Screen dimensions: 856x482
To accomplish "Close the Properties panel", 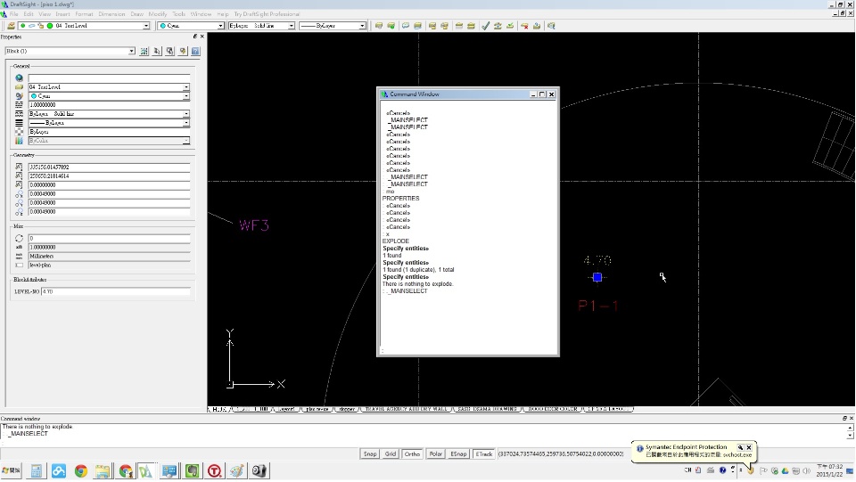I will click(202, 37).
